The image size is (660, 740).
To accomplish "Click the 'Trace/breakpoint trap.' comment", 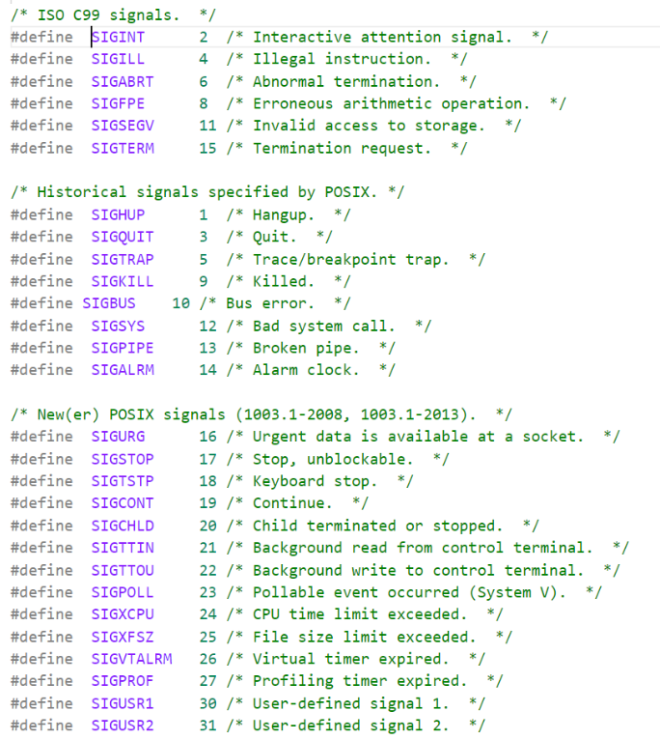I will click(x=355, y=259).
